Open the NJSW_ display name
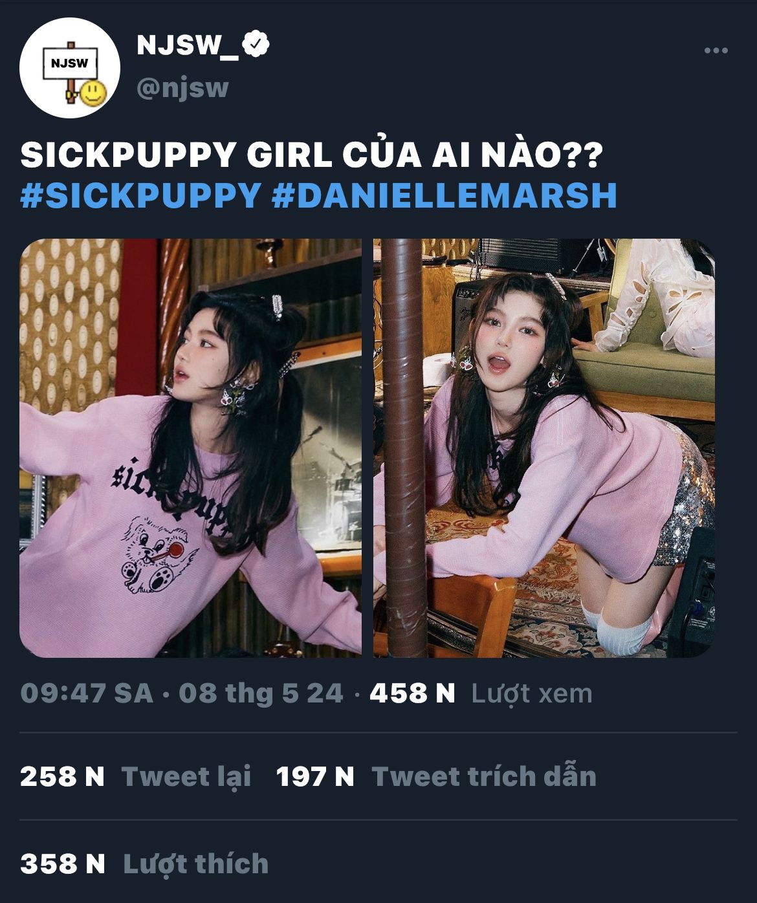Image resolution: width=757 pixels, height=903 pixels. pyautogui.click(x=187, y=45)
